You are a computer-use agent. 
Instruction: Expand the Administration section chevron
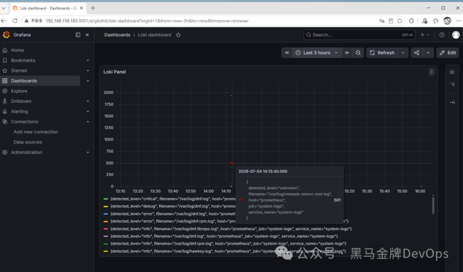tap(88, 152)
